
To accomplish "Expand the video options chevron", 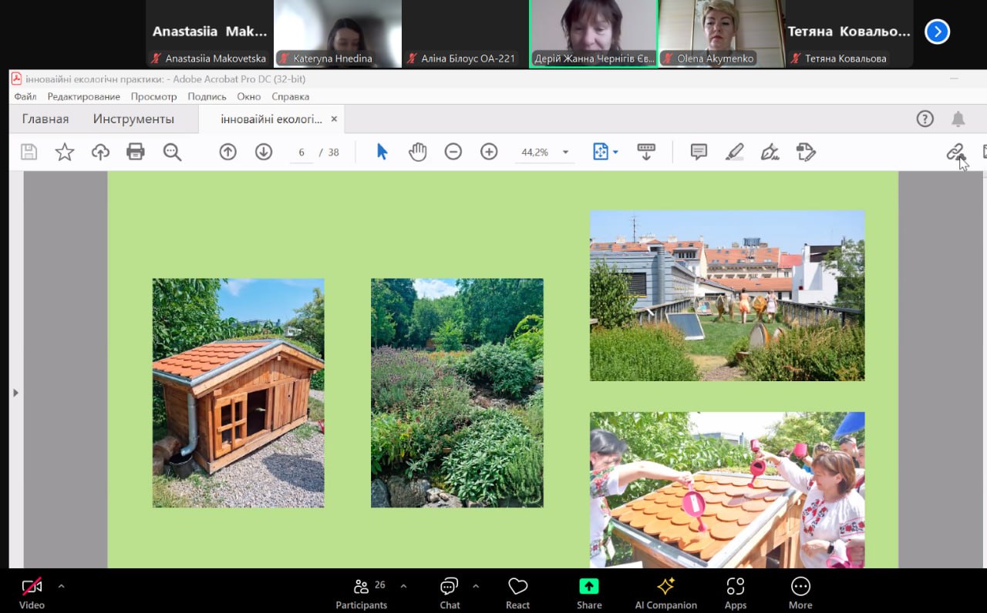I will [62, 586].
